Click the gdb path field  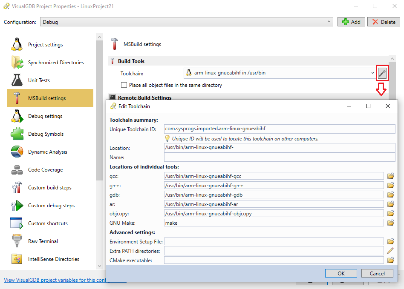coord(274,195)
